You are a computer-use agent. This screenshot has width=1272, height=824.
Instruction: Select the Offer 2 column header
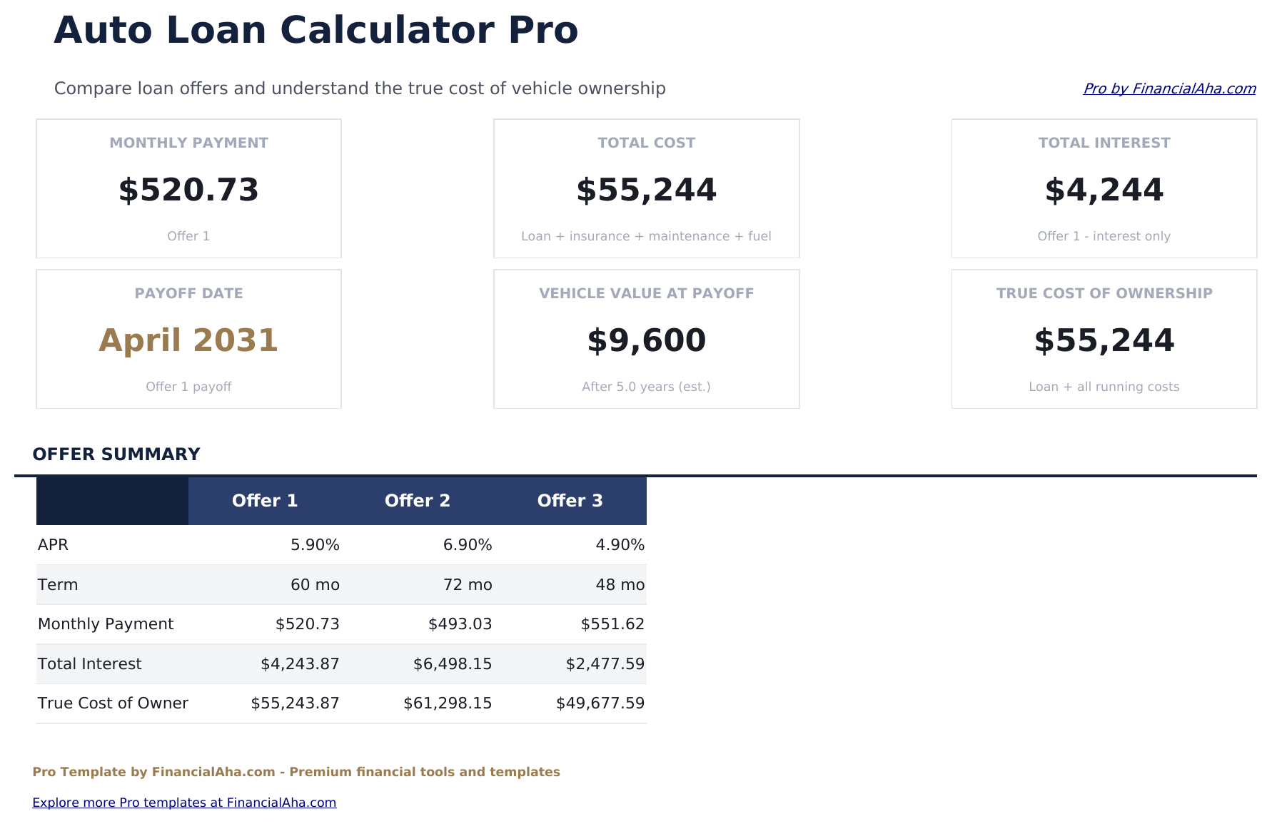[x=418, y=500]
